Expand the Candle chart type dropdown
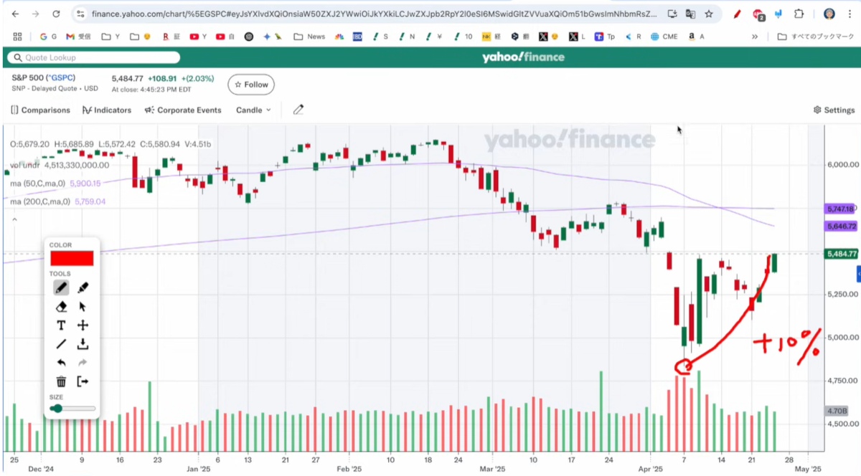The image size is (861, 476). pos(254,110)
